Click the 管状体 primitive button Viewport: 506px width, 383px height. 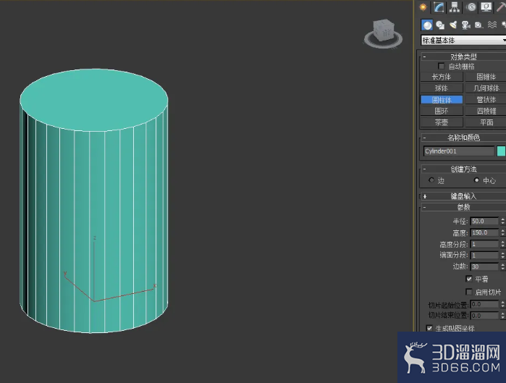click(486, 100)
